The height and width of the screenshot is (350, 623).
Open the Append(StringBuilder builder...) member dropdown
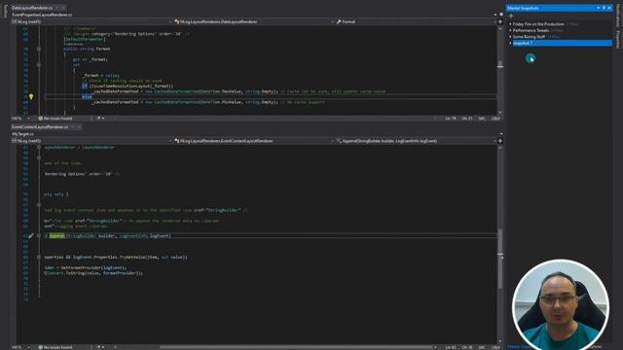click(x=416, y=141)
